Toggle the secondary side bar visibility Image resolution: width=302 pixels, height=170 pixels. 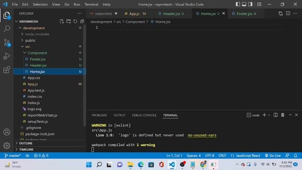[x=250, y=4]
